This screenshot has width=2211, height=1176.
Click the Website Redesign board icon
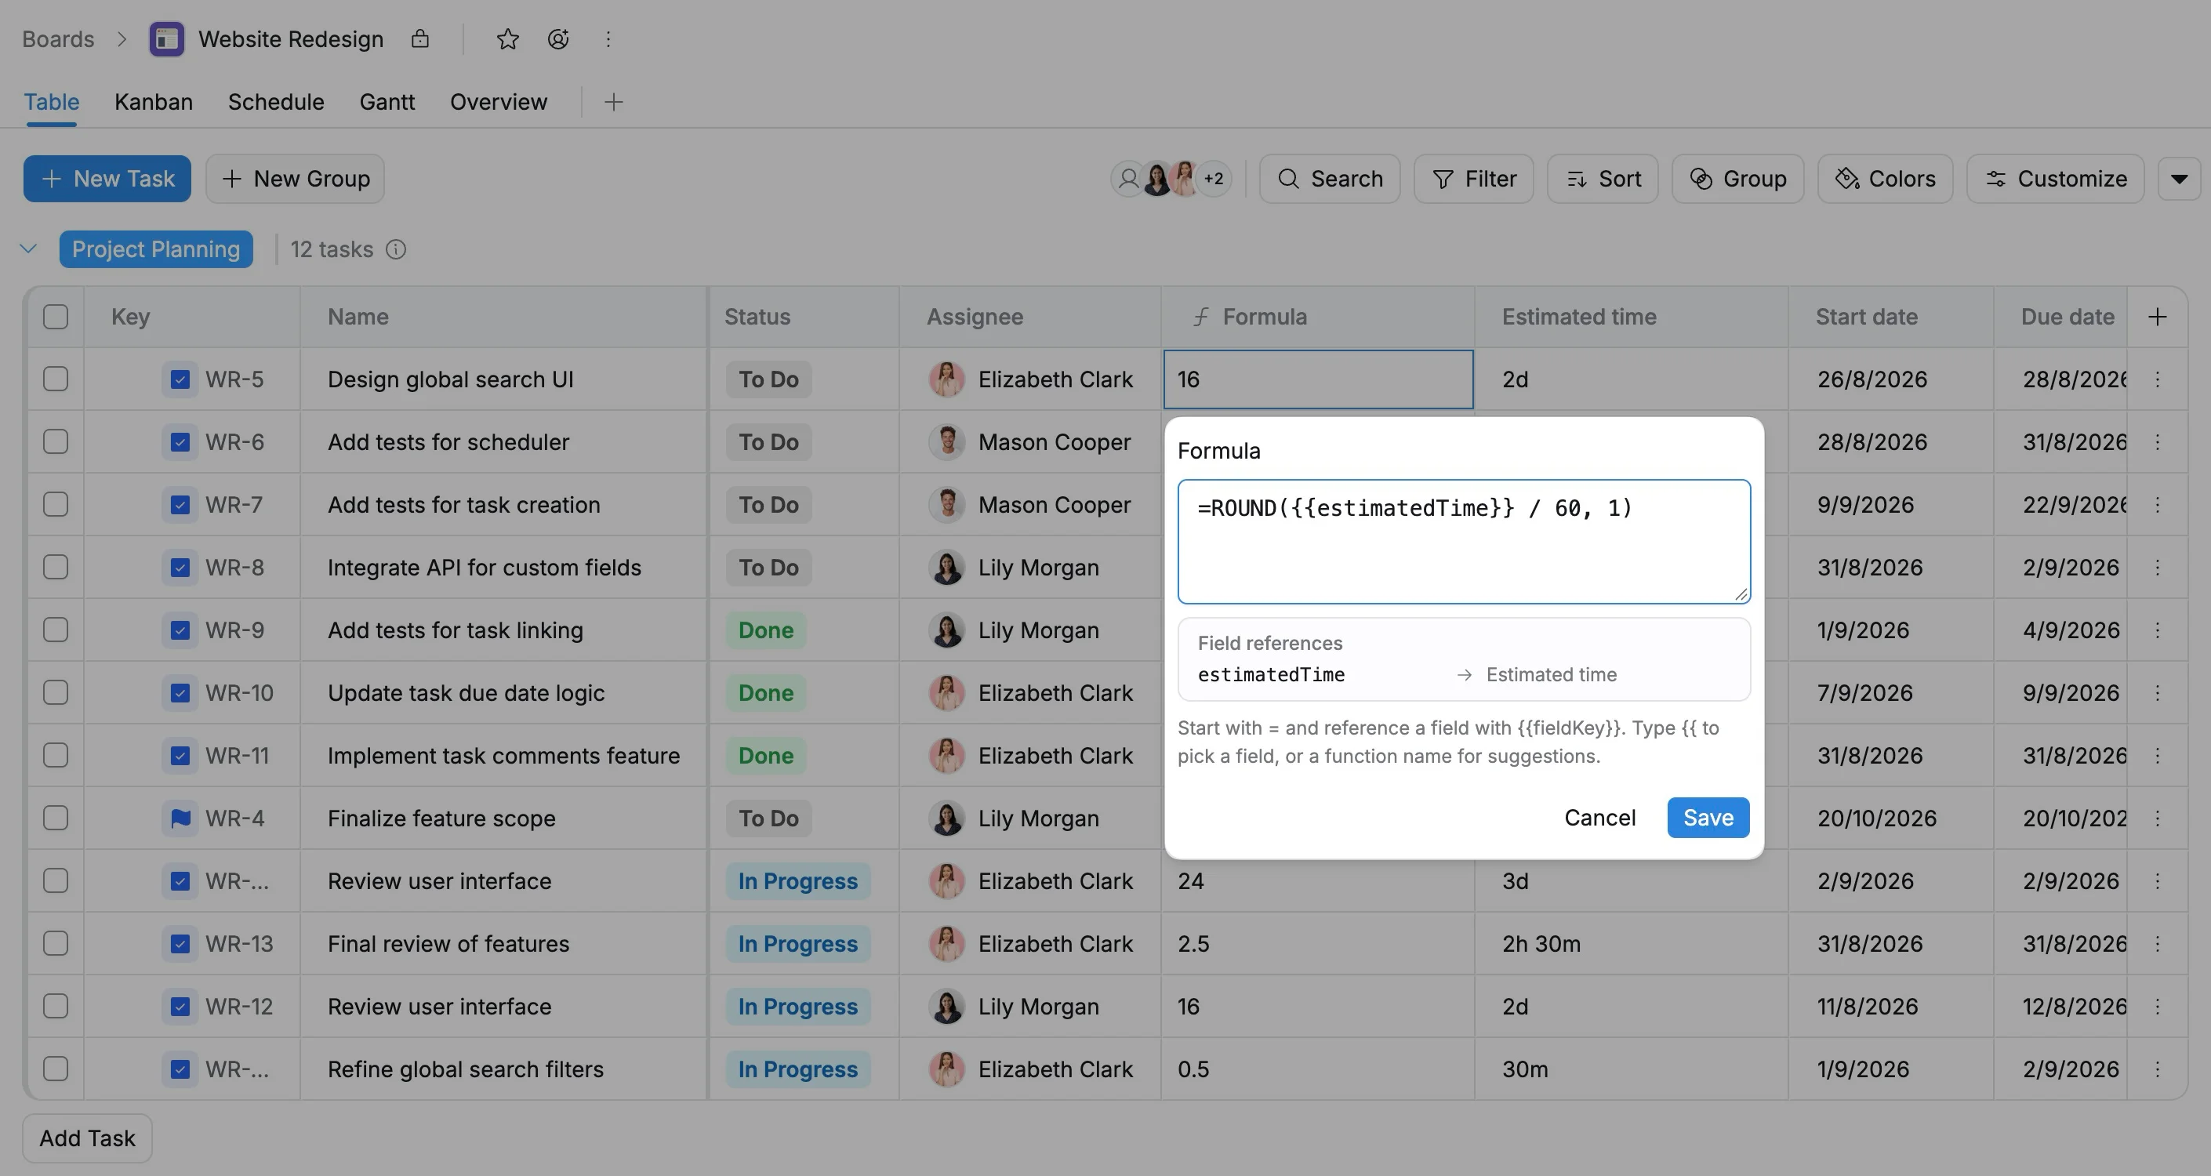[166, 39]
